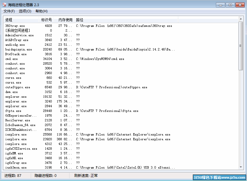
Task: Click the process ID 34104 cell
Action: coord(47,59)
